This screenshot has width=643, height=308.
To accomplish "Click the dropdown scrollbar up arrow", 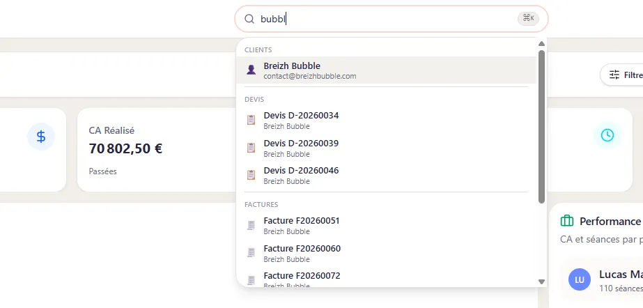I will [x=541, y=43].
